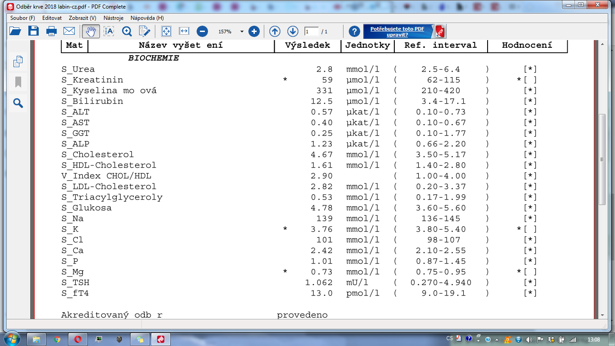Click the zoom out minus button
The height and width of the screenshot is (346, 615).
202,31
